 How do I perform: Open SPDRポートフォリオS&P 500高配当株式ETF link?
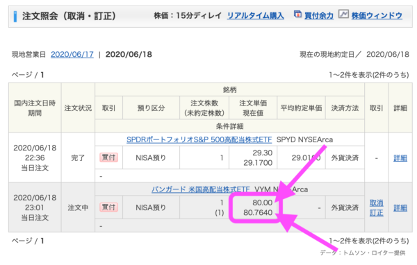199,139
